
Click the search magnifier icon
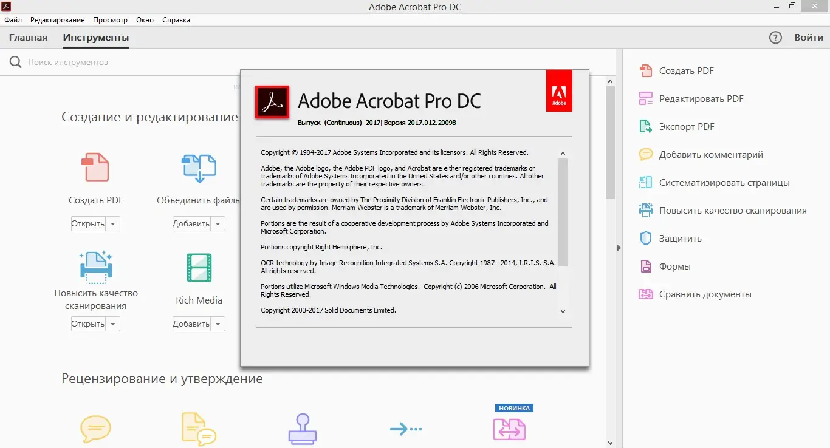pyautogui.click(x=15, y=62)
